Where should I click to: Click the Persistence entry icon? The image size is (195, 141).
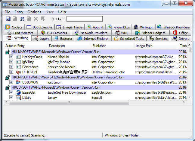point(18,67)
